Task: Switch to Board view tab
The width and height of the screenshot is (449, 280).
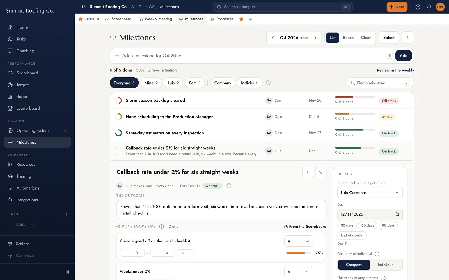Action: [348, 38]
